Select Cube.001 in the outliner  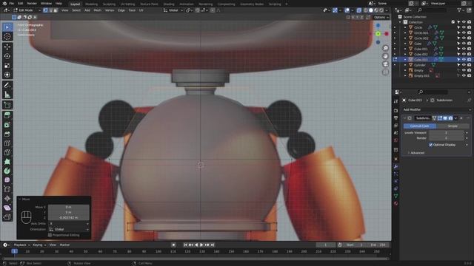tap(421, 49)
